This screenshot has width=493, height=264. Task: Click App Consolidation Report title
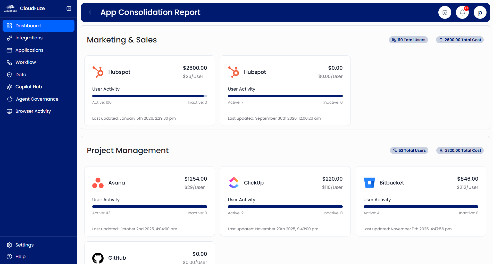click(x=151, y=12)
